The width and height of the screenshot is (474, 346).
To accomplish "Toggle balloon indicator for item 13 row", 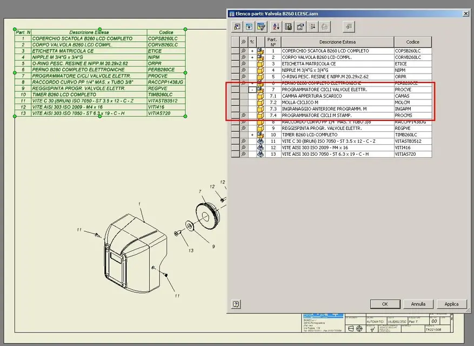I will click(244, 154).
